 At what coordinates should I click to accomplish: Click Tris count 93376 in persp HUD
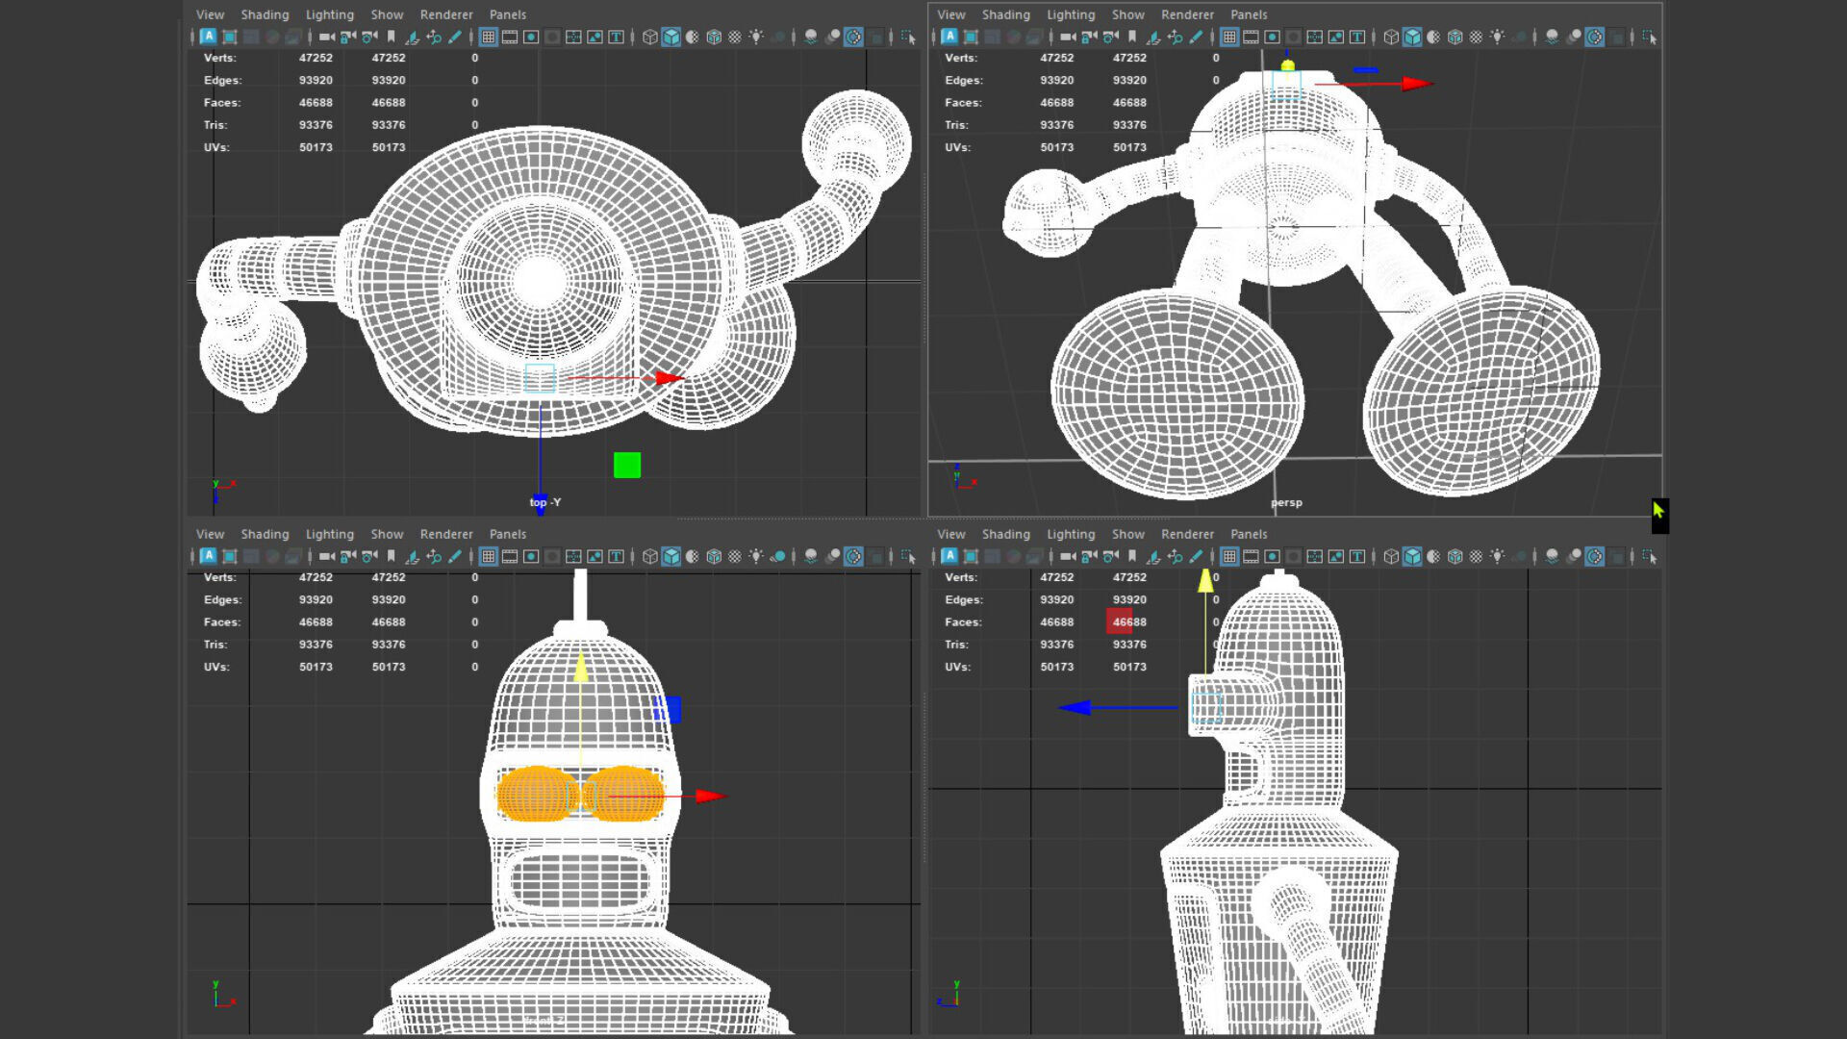pos(1056,125)
